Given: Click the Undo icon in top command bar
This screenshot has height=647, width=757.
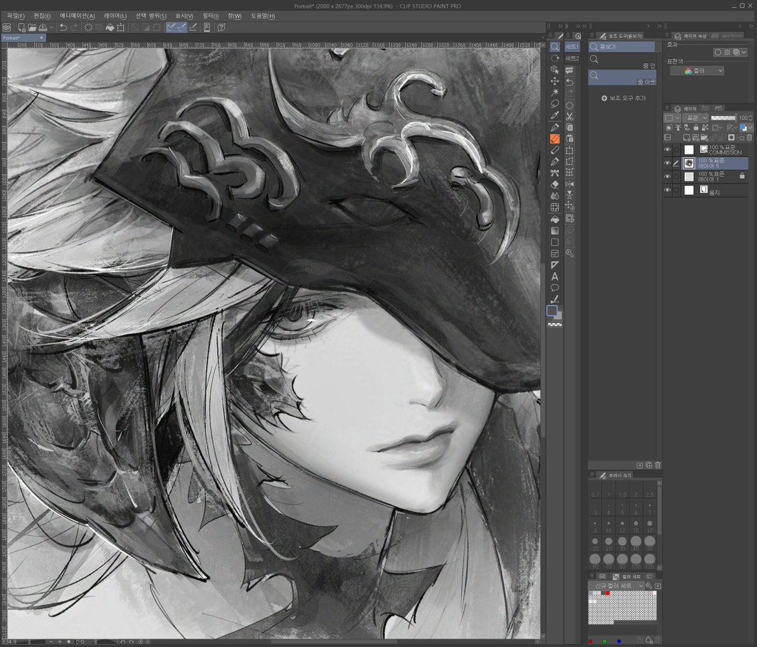Looking at the screenshot, I should click(x=62, y=27).
